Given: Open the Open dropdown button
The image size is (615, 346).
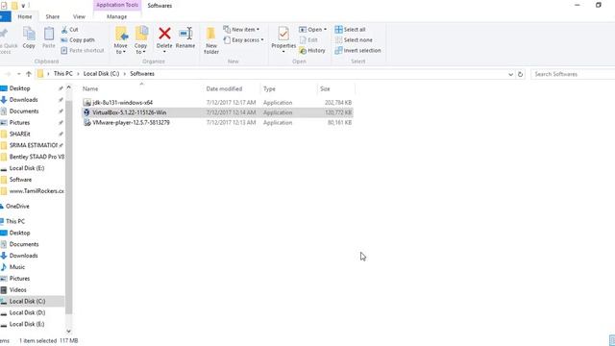Looking at the screenshot, I should tap(312, 30).
